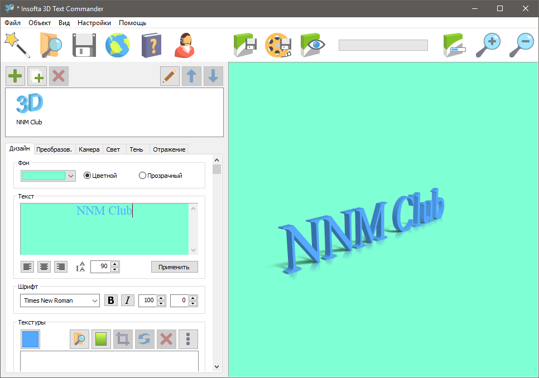Toggle bold font style

[x=110, y=301]
